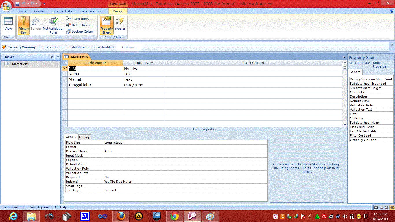Click Test Validation Rules
395x222 pixels.
click(x=53, y=25)
